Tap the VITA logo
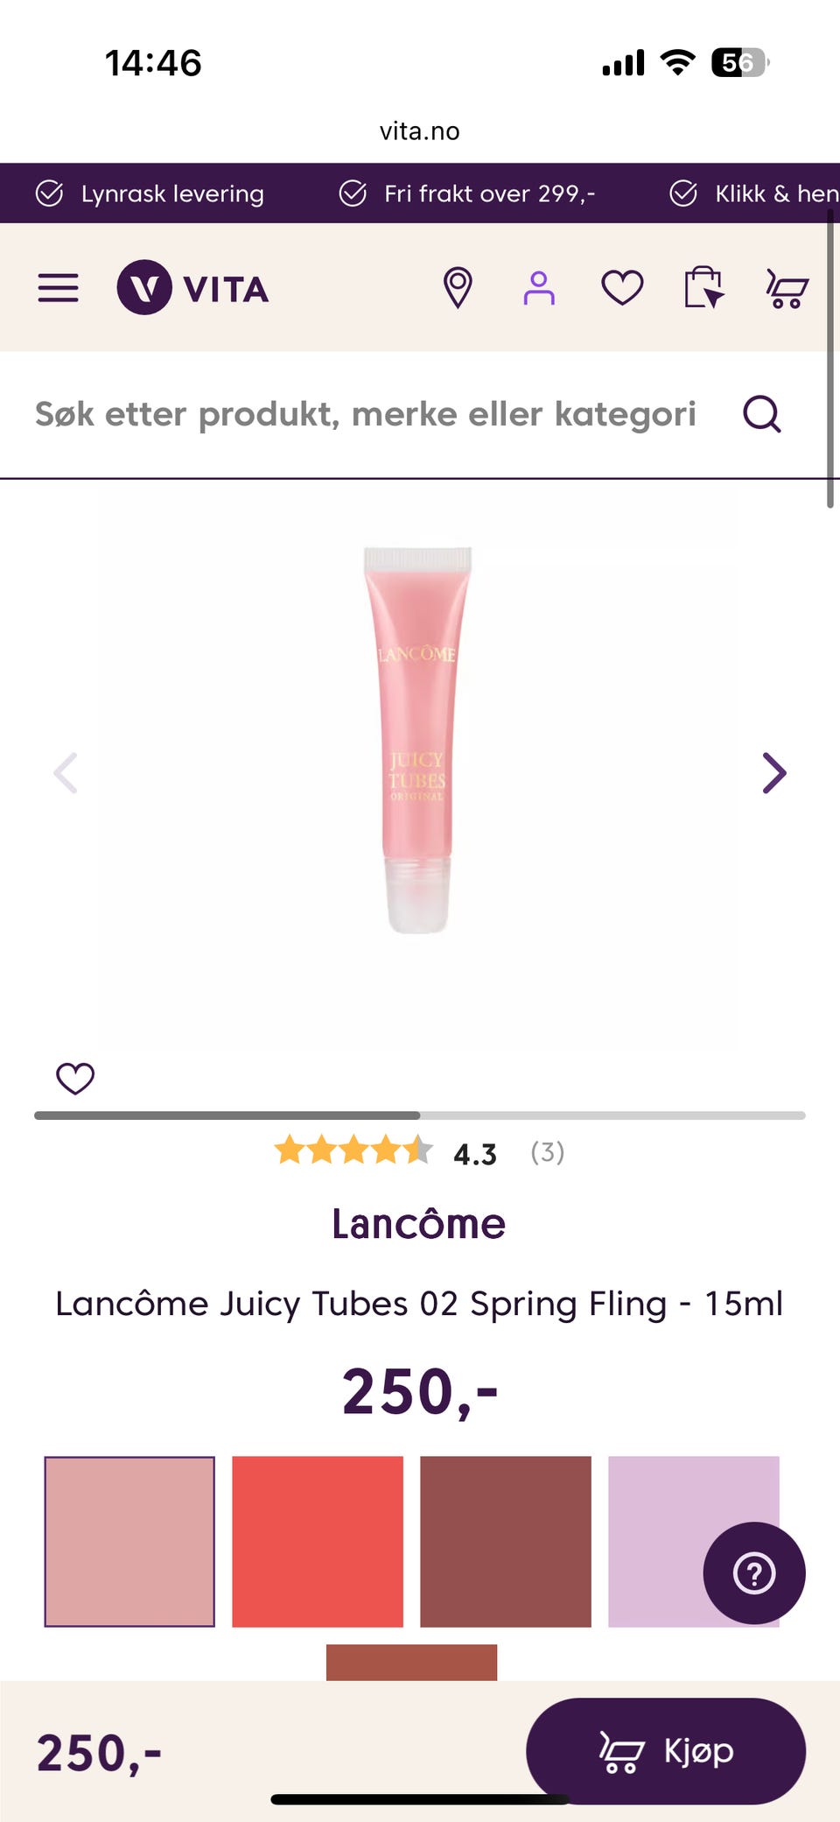Viewport: 840px width, 1822px height. coord(192,288)
